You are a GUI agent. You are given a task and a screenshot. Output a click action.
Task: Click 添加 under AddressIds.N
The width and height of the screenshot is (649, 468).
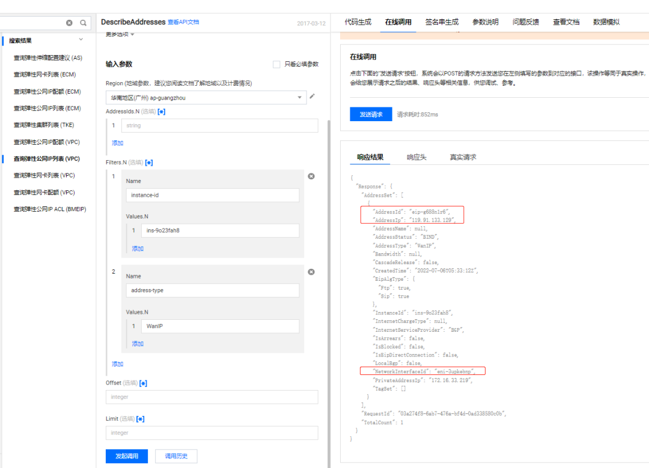point(117,143)
